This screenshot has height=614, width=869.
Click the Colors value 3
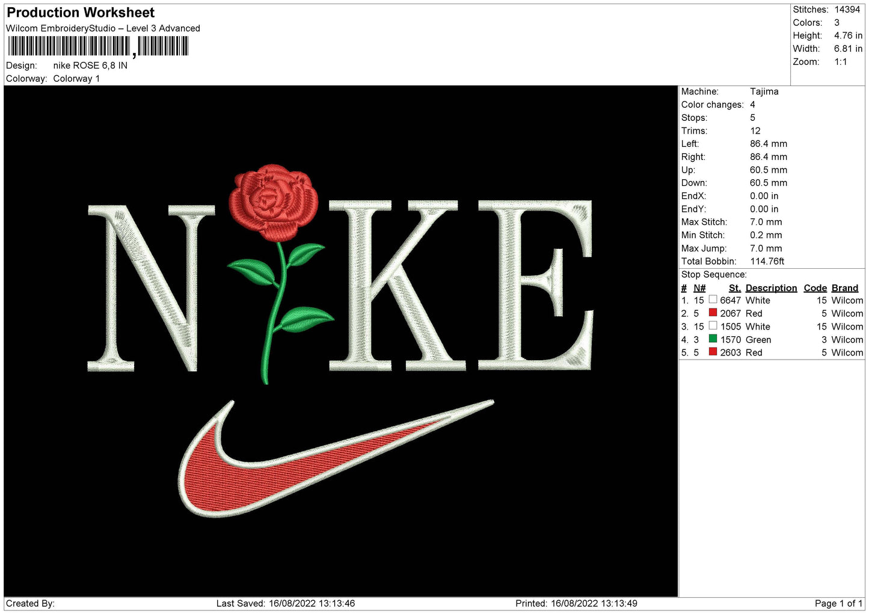pyautogui.click(x=837, y=23)
